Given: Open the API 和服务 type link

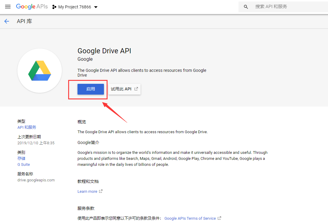Looking at the screenshot, I should (27, 127).
